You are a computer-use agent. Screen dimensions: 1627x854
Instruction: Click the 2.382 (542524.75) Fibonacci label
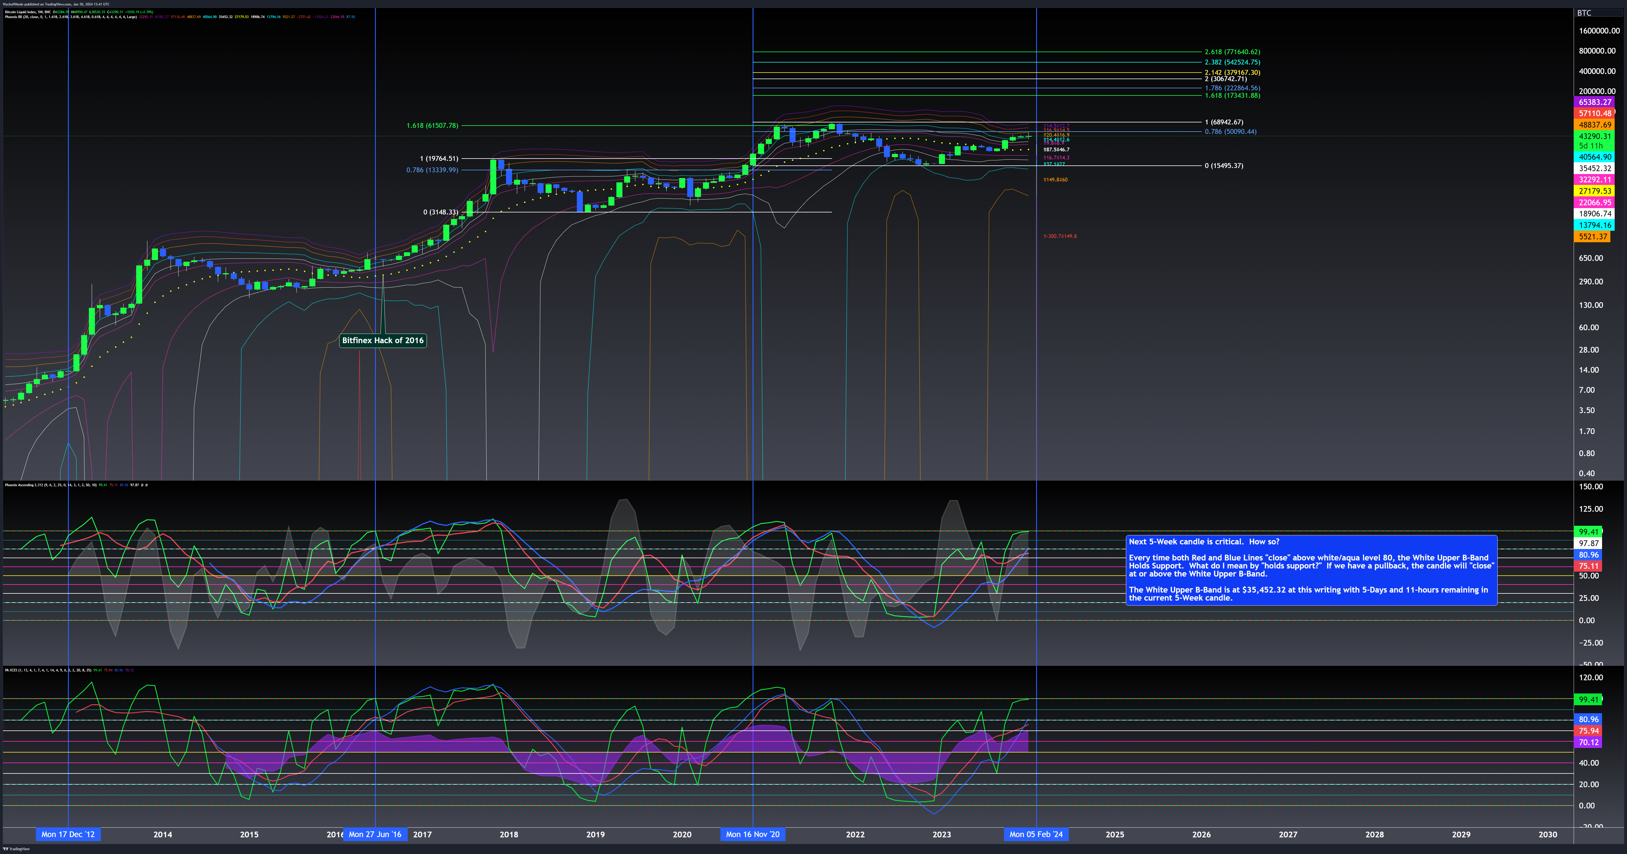click(x=1232, y=62)
